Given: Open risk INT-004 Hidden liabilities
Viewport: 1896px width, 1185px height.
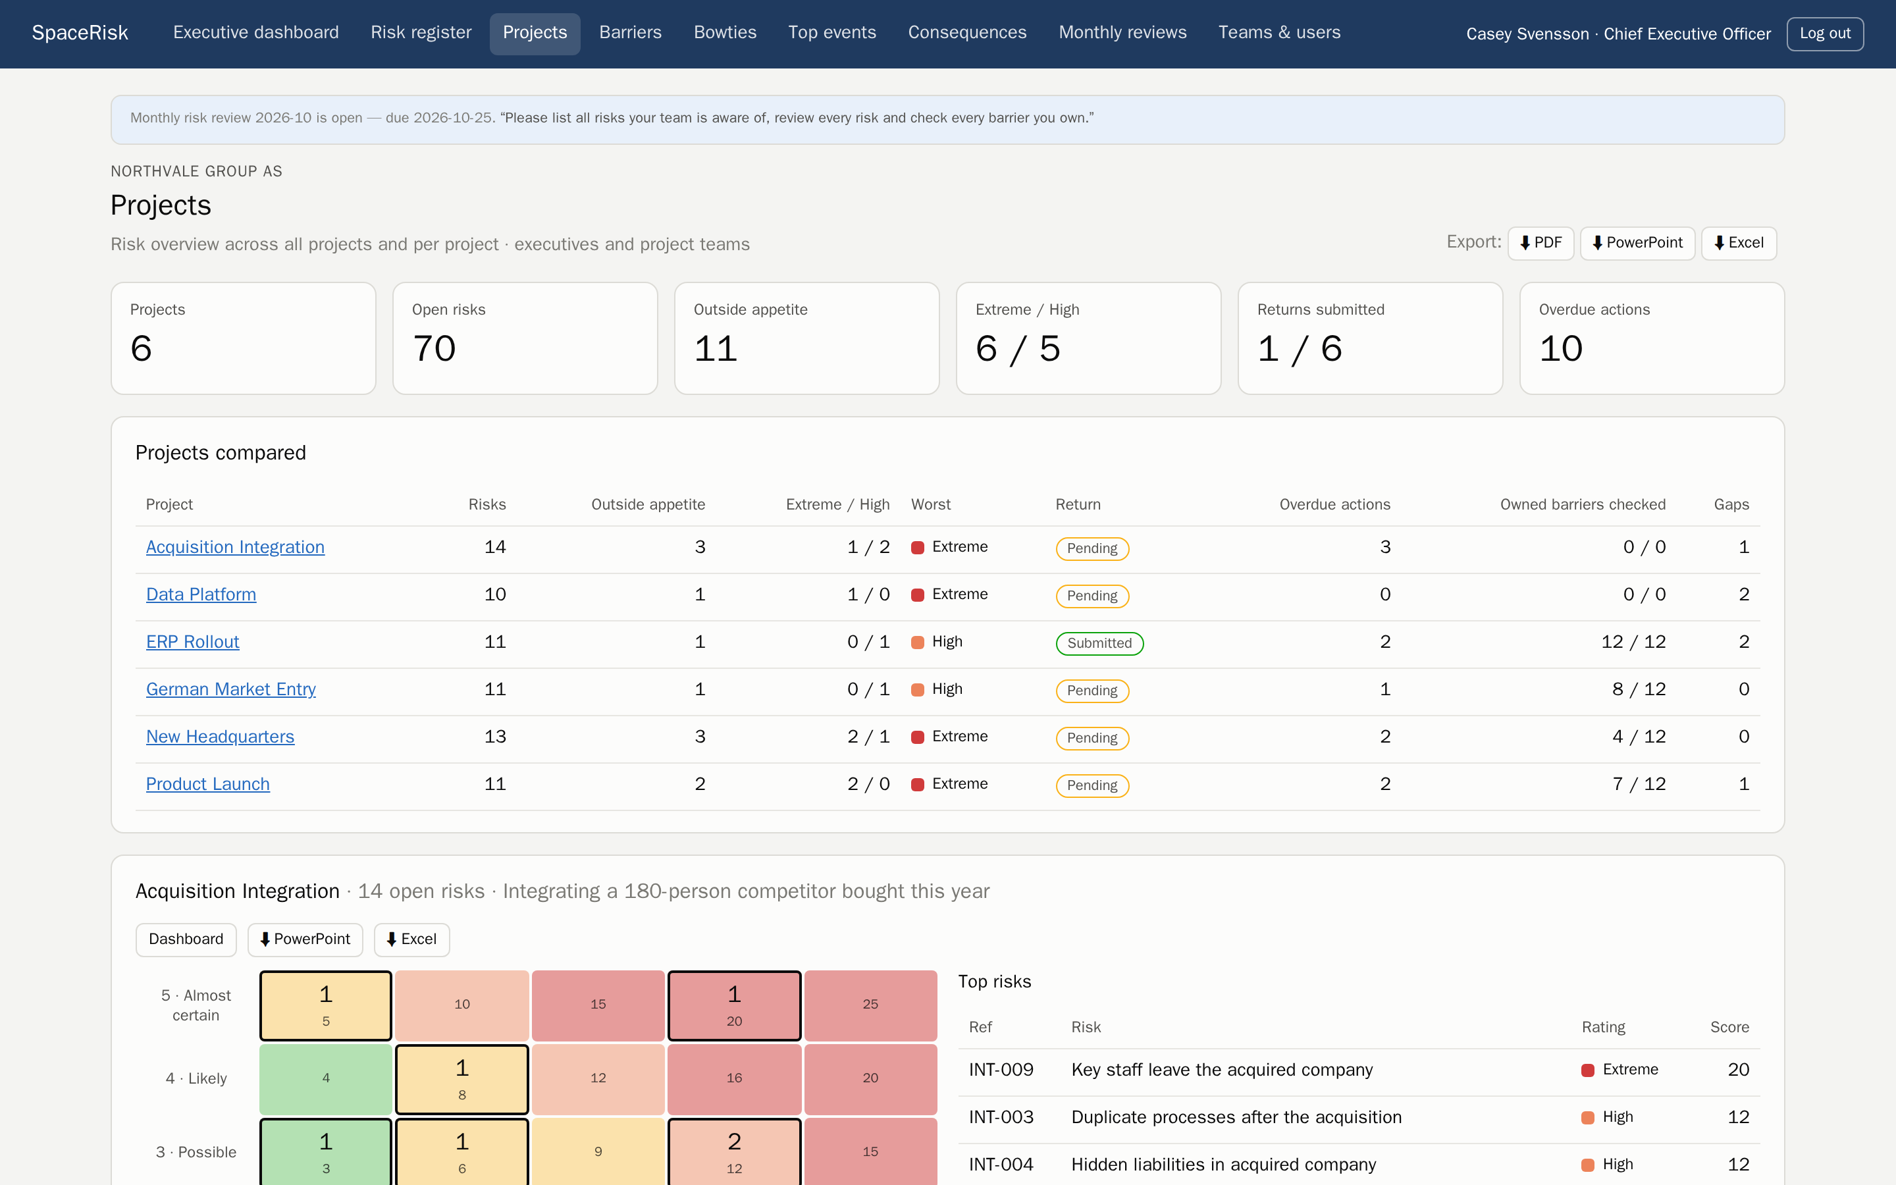Looking at the screenshot, I should click(x=1359, y=1165).
